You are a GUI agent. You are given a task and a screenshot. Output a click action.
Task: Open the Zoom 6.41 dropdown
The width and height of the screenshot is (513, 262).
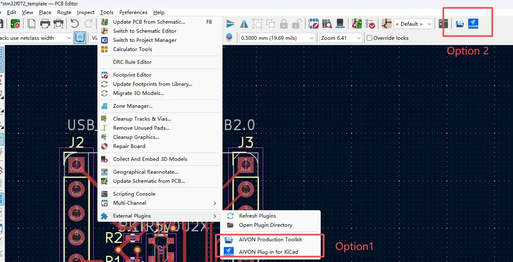(341, 38)
